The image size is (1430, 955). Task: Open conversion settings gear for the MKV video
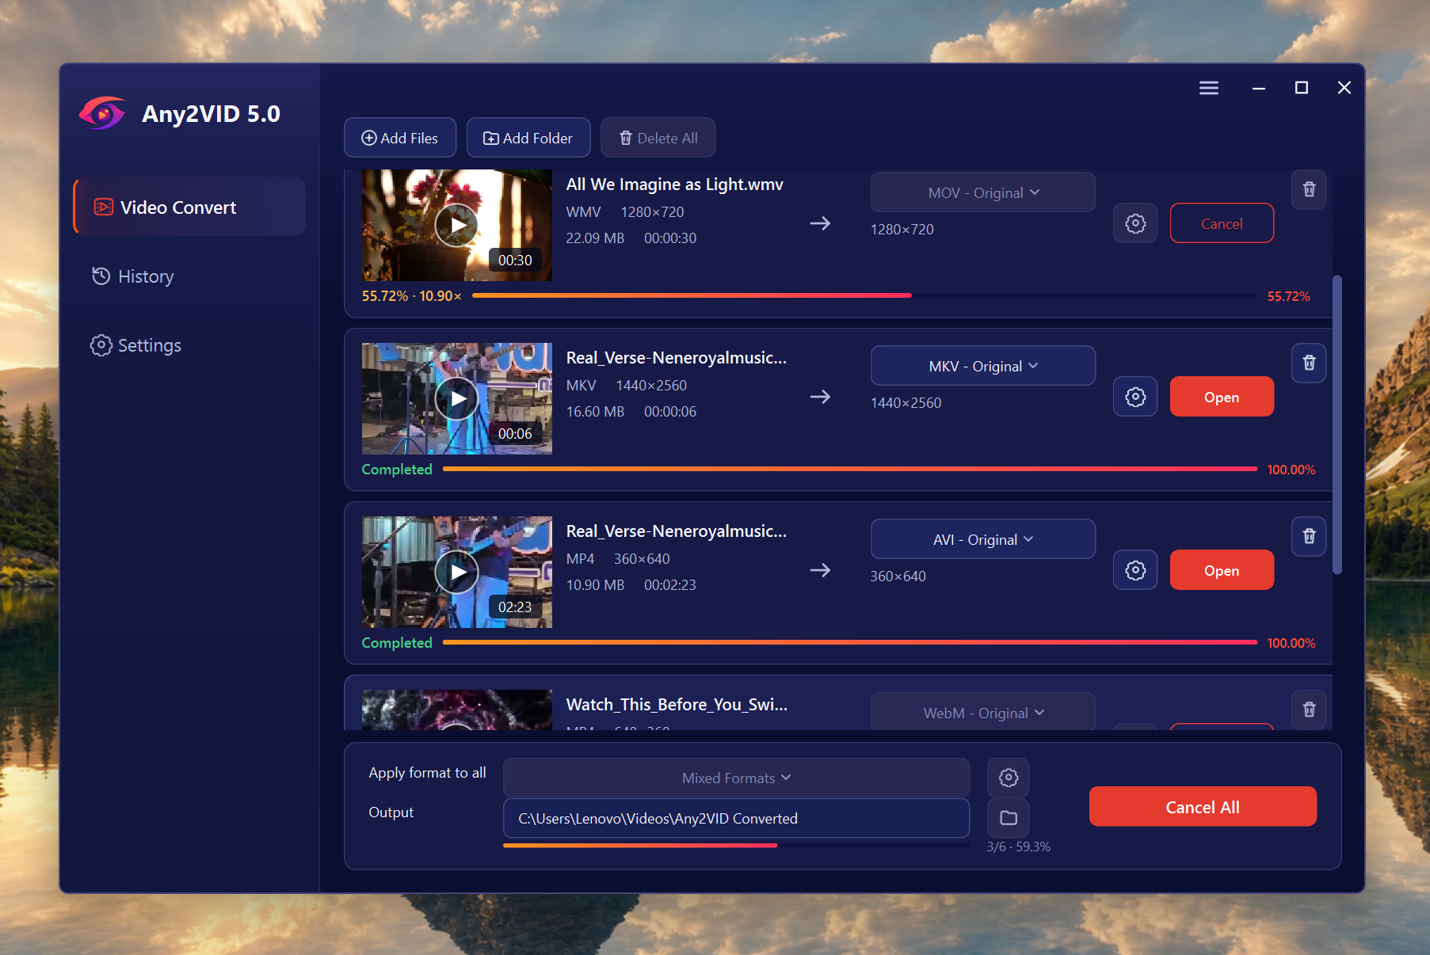coord(1135,397)
